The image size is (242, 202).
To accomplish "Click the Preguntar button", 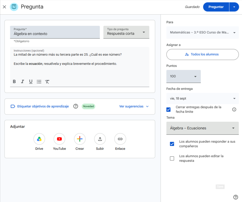I will (216, 7).
